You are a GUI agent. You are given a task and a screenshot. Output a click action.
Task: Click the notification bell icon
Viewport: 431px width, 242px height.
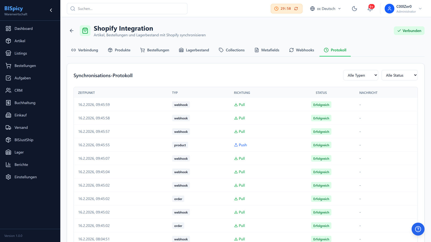tap(370, 9)
